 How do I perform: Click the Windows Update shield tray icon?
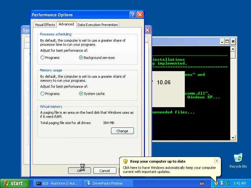(216, 183)
